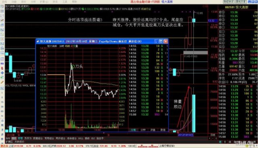Switch to 5-minute period in left sidebar
This screenshot has height=148, width=258.
point(2,97)
